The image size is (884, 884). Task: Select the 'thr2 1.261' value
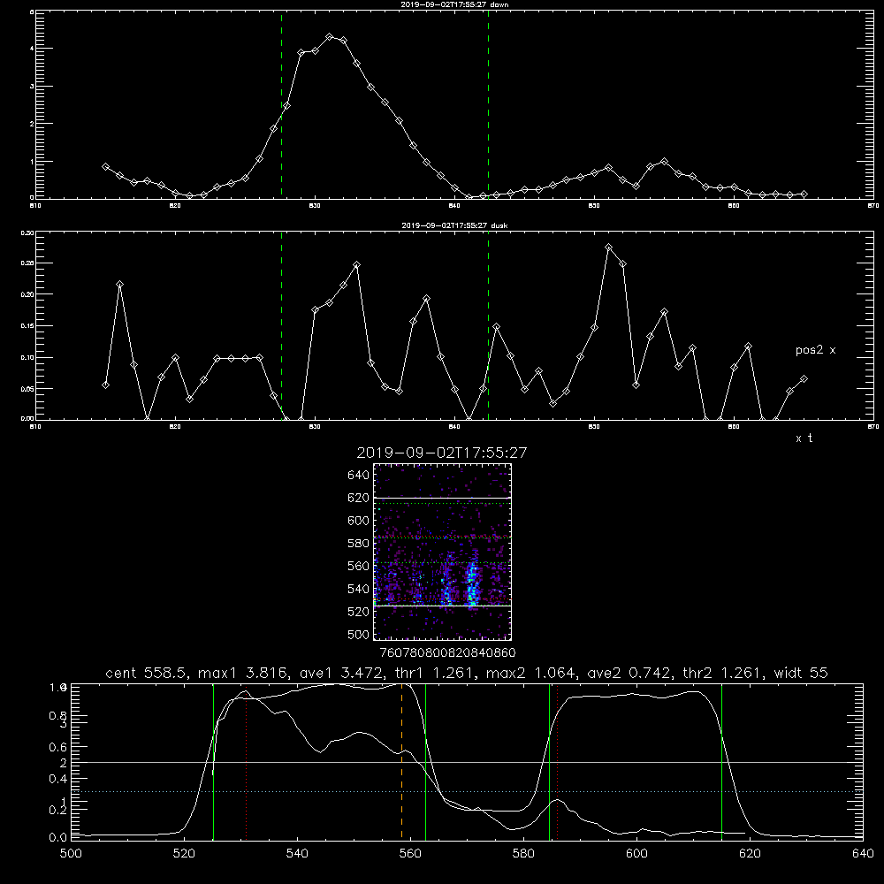click(725, 673)
